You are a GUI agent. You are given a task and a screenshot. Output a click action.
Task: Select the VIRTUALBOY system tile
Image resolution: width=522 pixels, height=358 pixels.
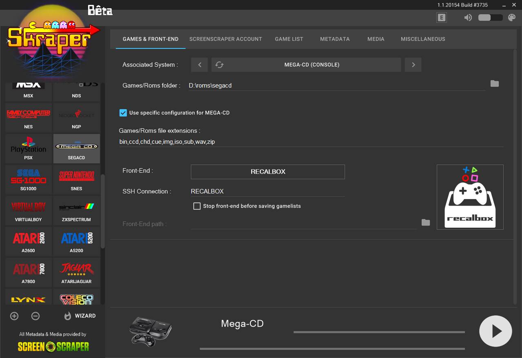[x=29, y=211]
